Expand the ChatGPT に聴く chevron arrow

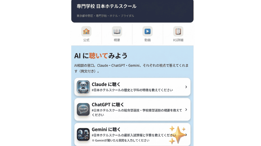[186, 109]
